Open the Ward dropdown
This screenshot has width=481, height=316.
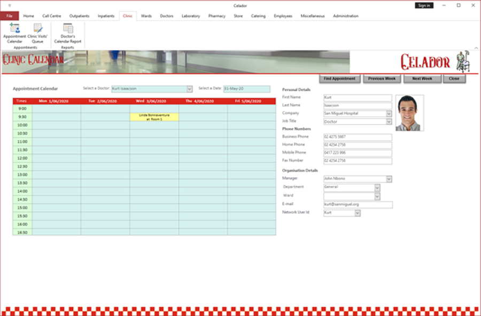coord(377,195)
